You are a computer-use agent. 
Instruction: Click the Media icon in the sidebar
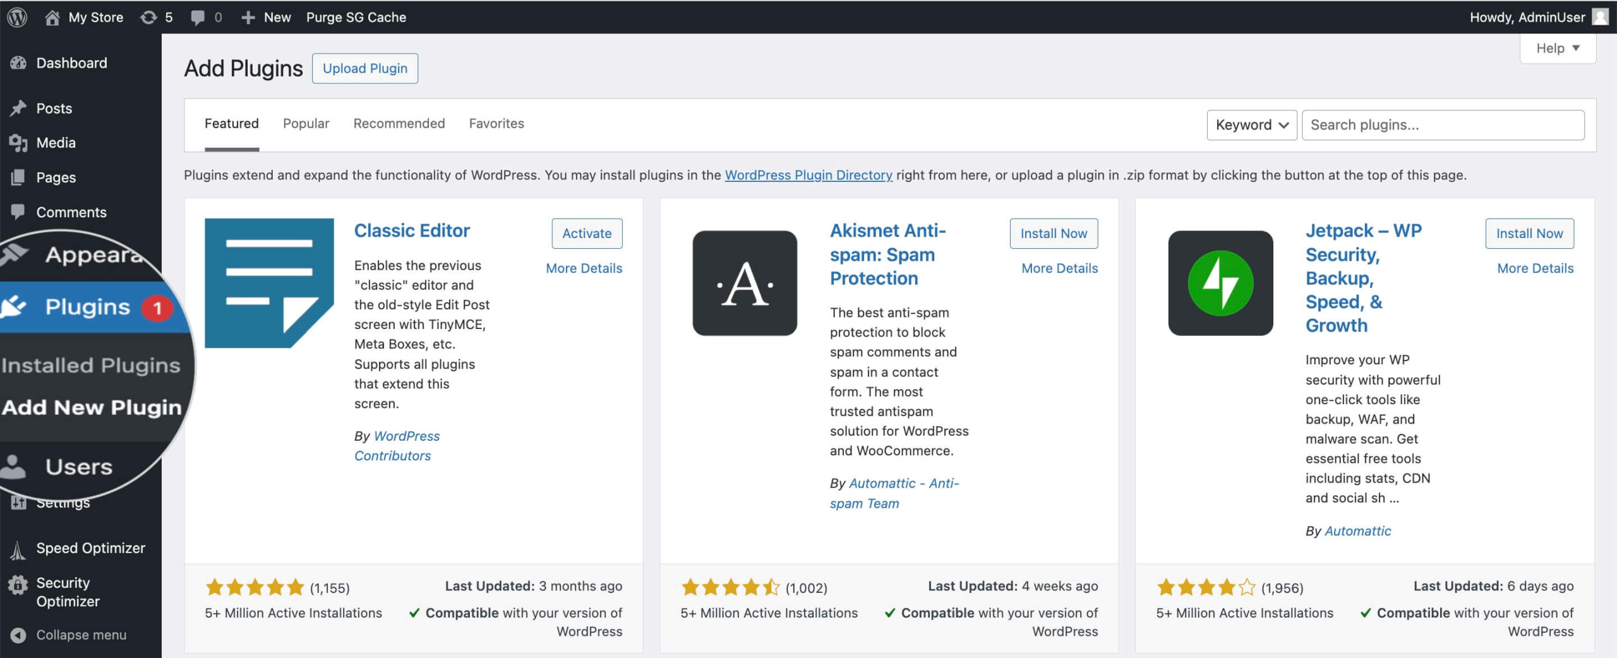pos(18,143)
